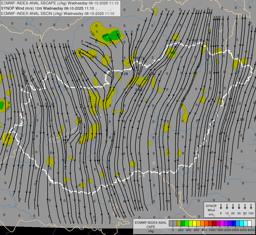Screen dimensions: 256x235
Task: Click the dark red 1000 J/kg swatch
Action: tap(214, 223)
